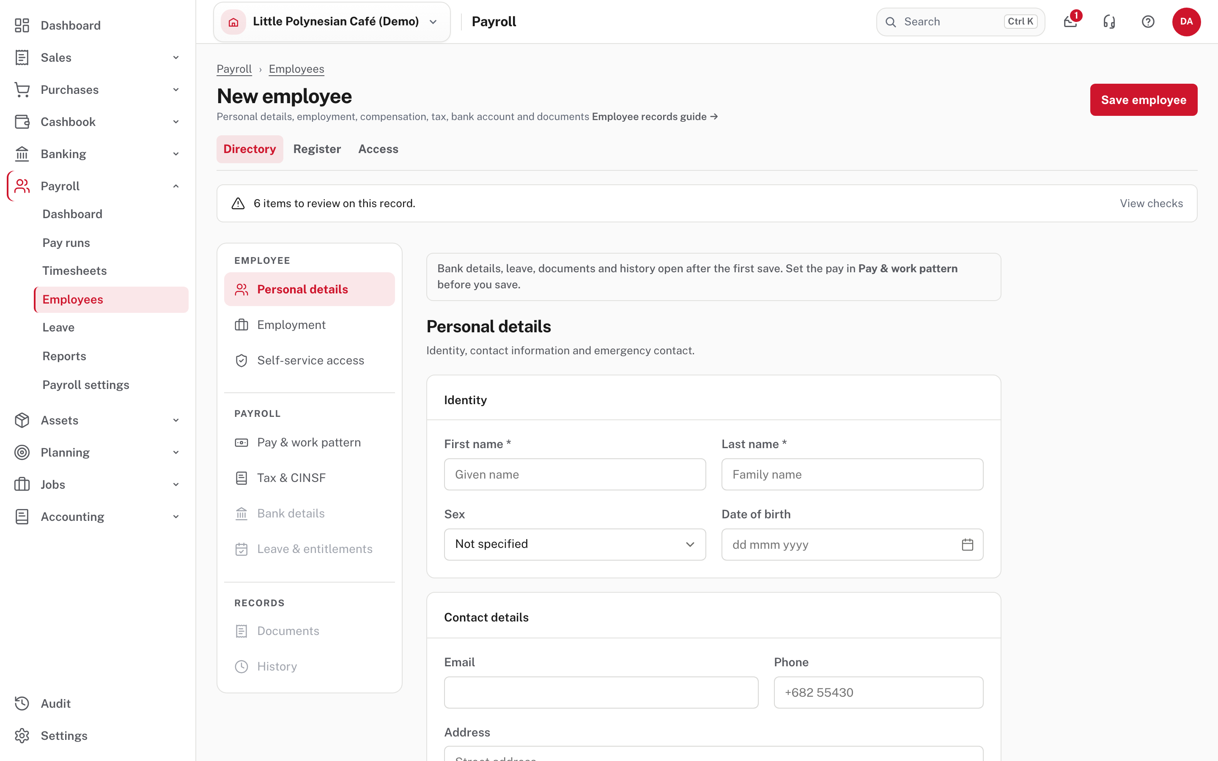Open the Little Polynesian Café company switcher

pos(332,22)
